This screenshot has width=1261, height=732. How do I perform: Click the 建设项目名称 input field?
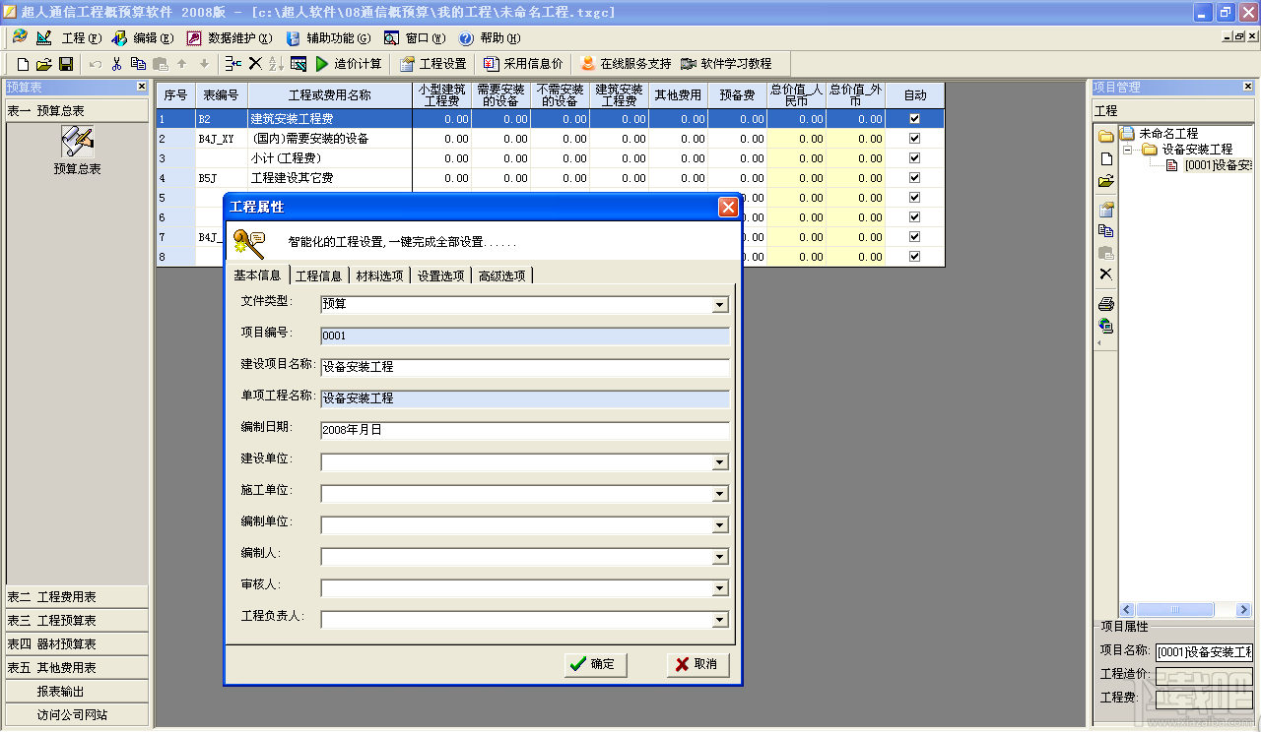click(x=525, y=367)
